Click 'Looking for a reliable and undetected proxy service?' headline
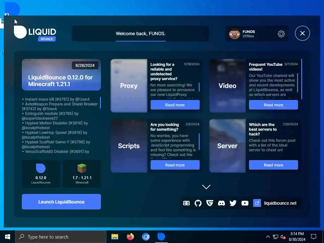324x243 pixels. [x=164, y=72]
